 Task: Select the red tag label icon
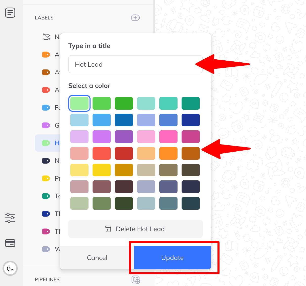[46, 90]
